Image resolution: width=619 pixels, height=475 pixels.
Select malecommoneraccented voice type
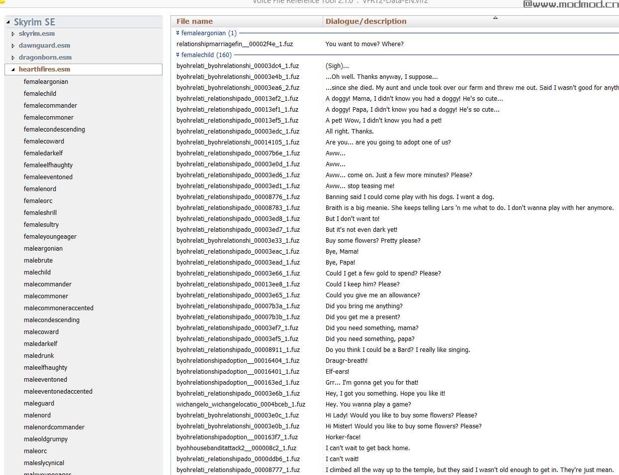[x=59, y=308]
